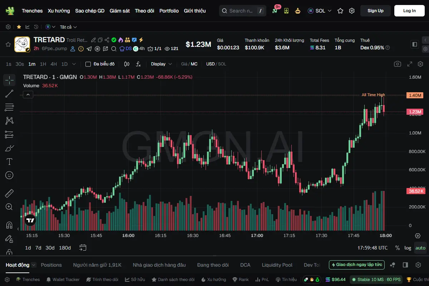This screenshot has height=286, width=429.
Task: Open the Trenches menu
Action: (32, 11)
